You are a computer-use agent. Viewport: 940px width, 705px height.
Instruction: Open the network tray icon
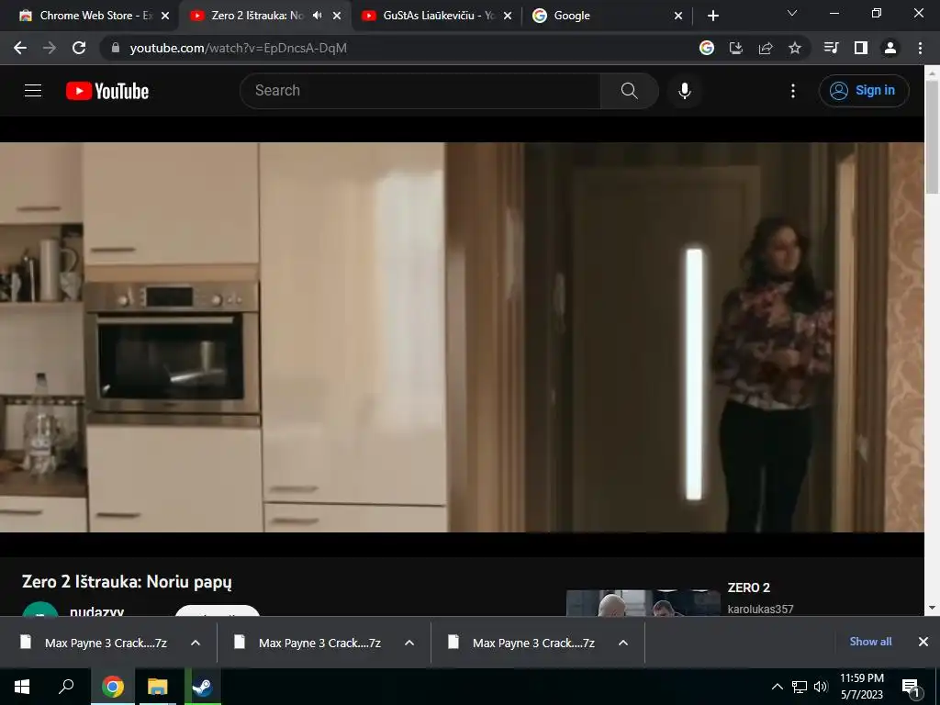click(800, 687)
